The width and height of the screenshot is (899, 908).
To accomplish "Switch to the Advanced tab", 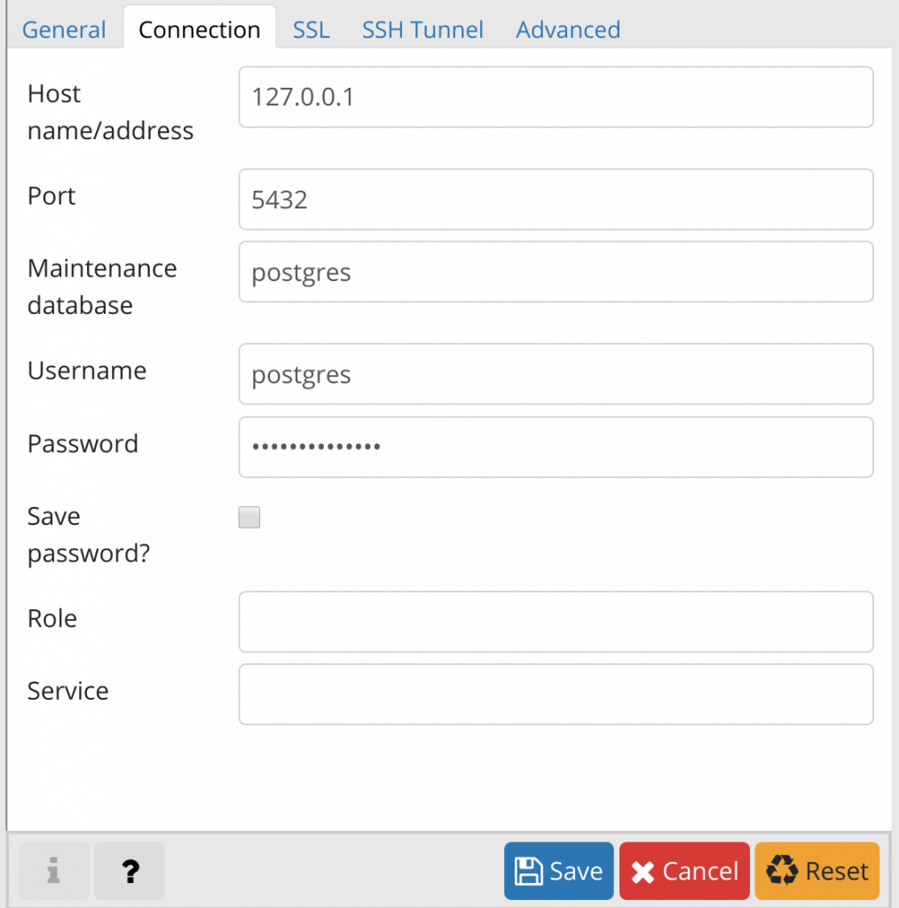I will pos(567,29).
